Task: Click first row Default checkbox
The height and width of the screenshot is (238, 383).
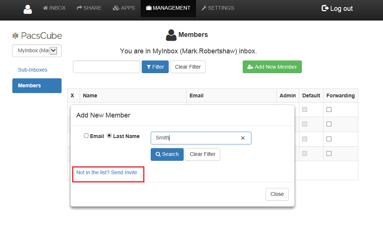Action: tap(304, 110)
